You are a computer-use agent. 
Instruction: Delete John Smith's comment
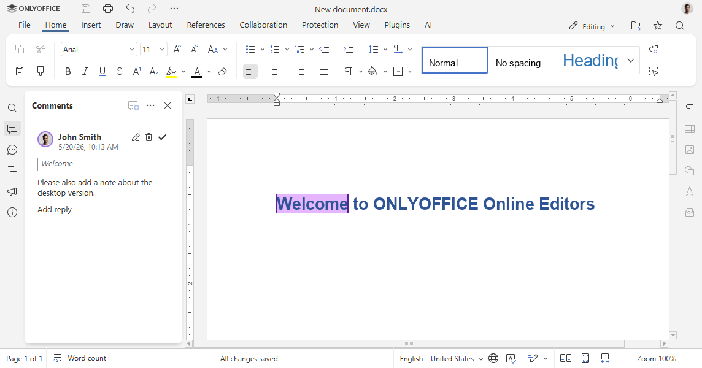148,137
